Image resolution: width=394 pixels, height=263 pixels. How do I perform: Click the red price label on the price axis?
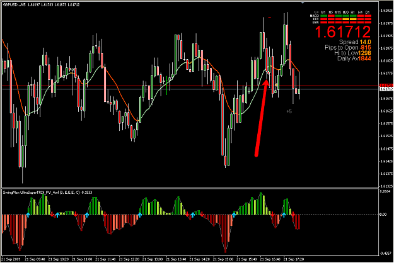click(386, 86)
